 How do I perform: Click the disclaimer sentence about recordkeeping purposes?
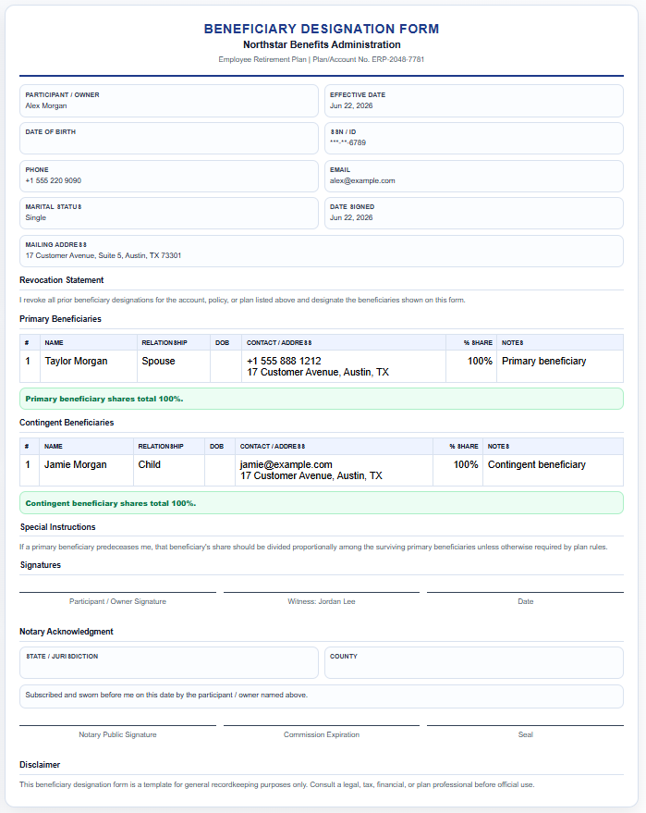coord(277,784)
